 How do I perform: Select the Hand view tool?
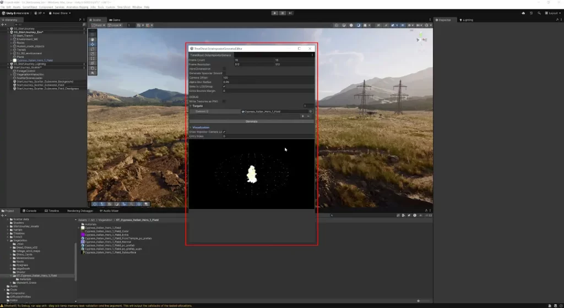point(93,40)
